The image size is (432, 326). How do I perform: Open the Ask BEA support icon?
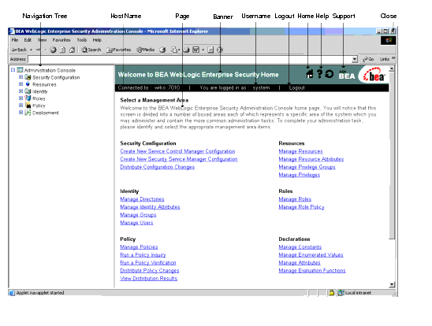tap(347, 75)
